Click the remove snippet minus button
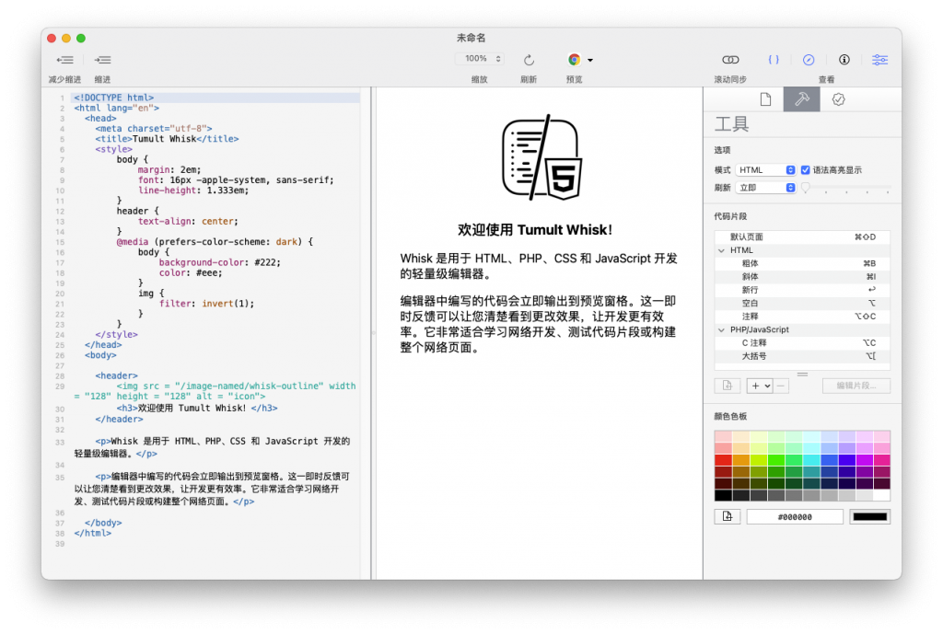The width and height of the screenshot is (943, 634). tap(781, 386)
